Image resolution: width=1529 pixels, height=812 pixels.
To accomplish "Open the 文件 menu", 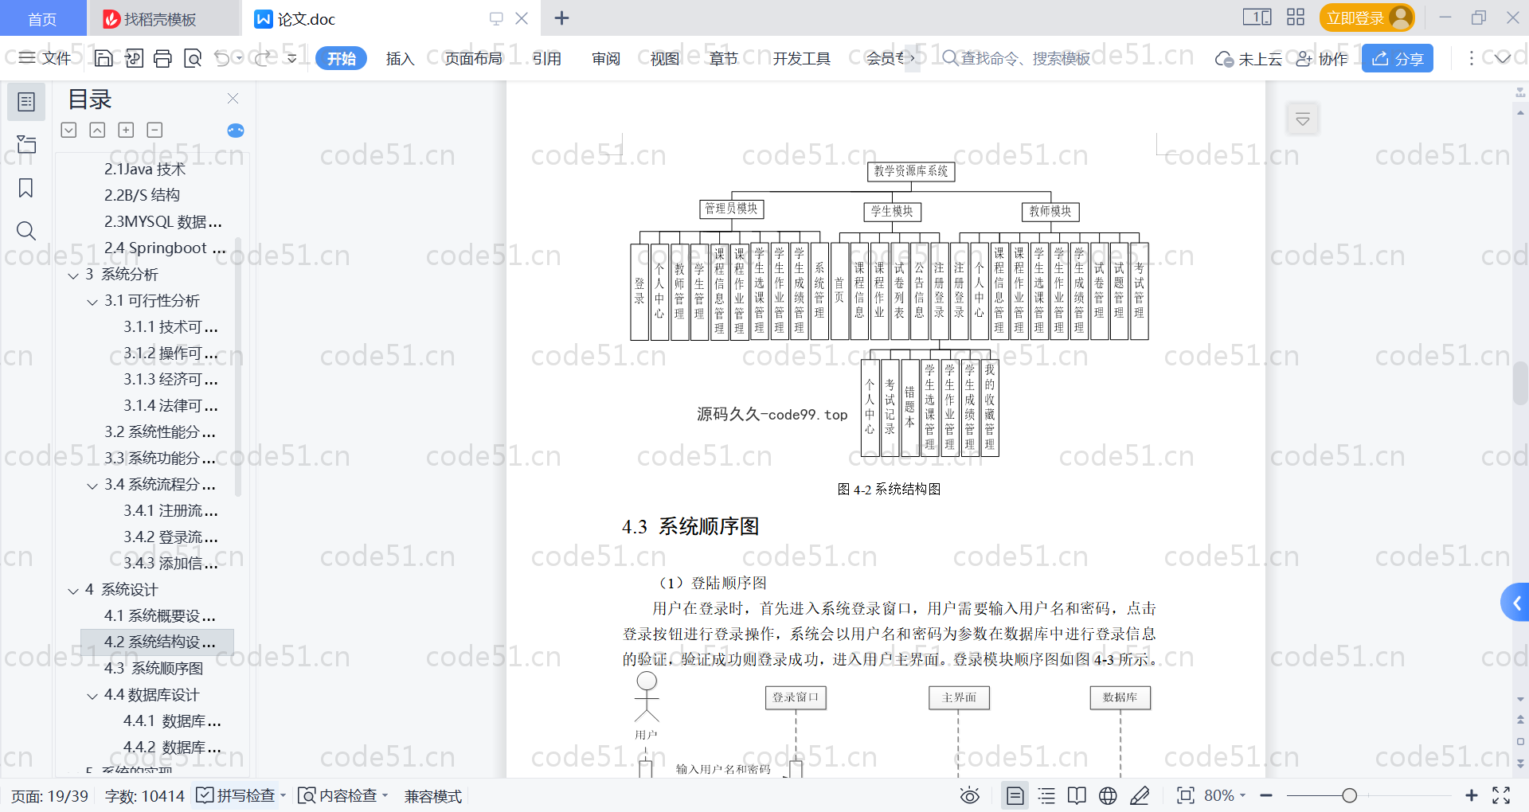I will point(45,58).
